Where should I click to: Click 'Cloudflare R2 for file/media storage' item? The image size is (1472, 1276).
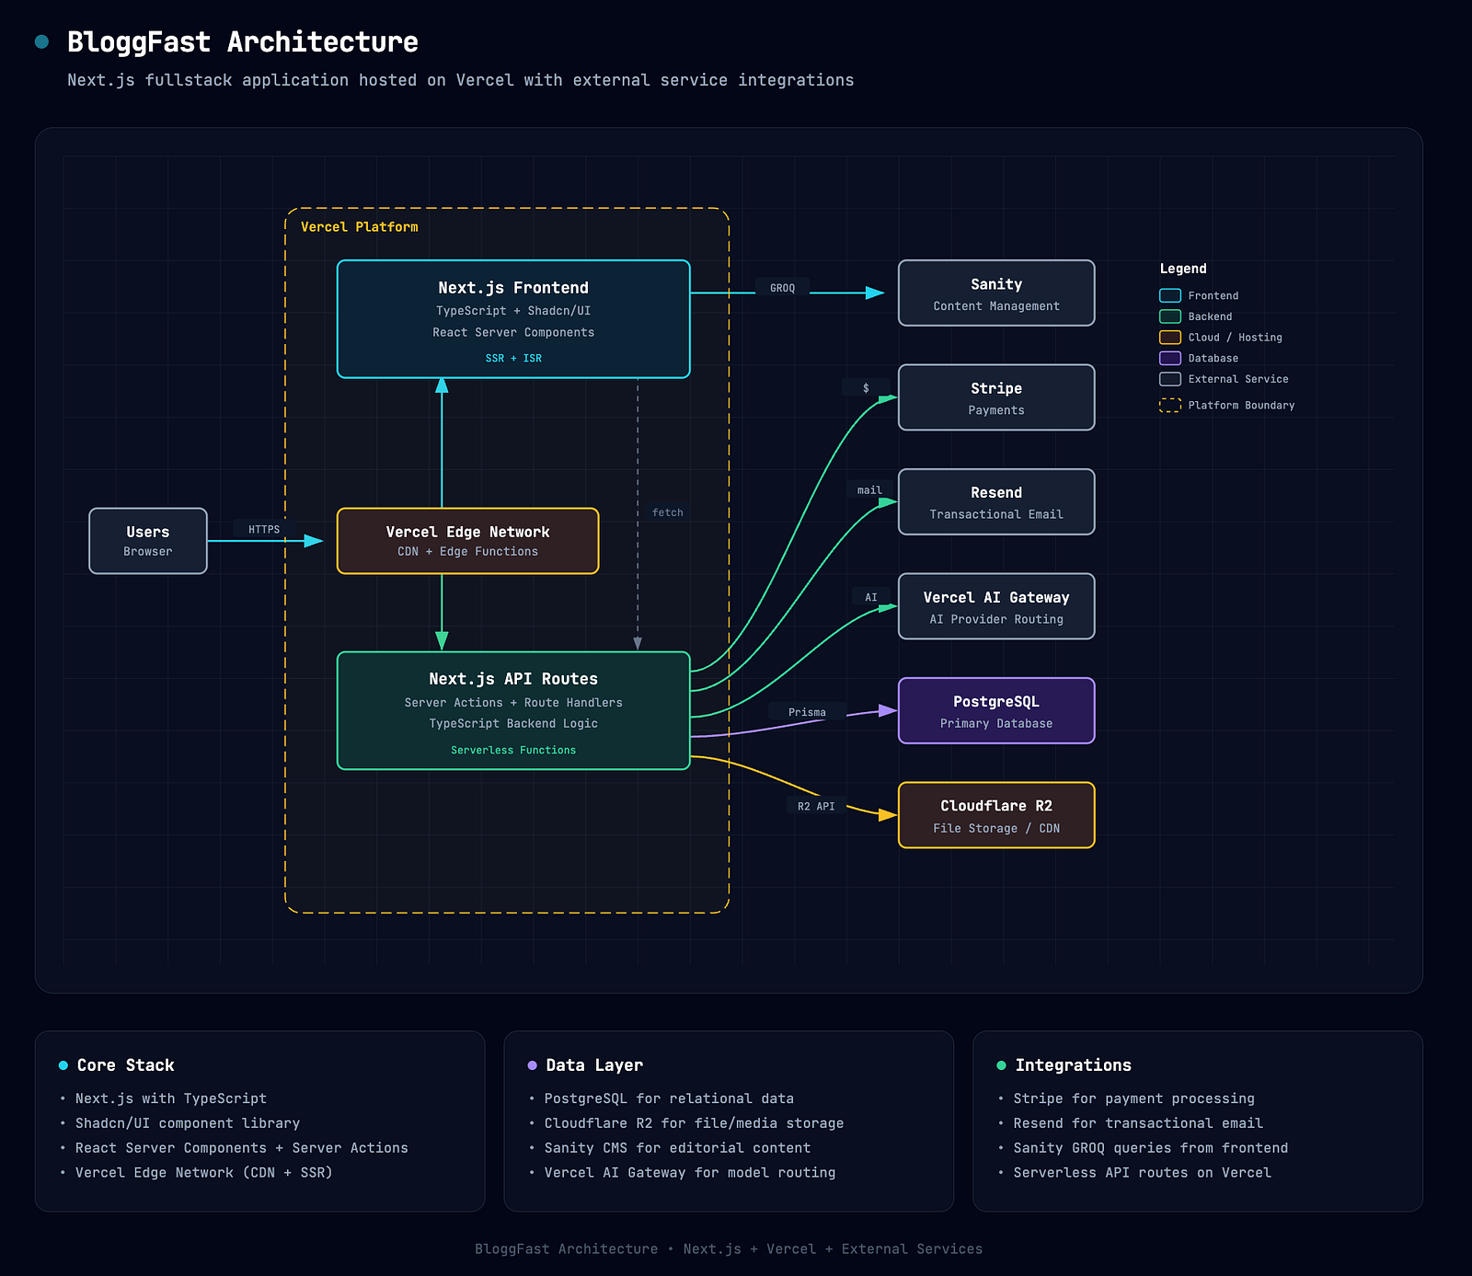tap(695, 1123)
